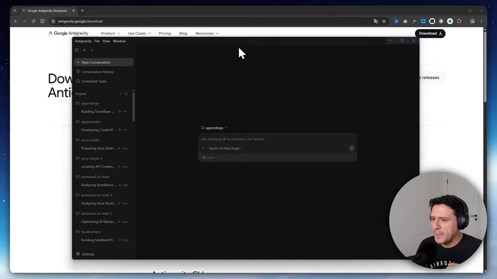Expand the Resources dropdown on the website
497x279 pixels.
(x=207, y=33)
